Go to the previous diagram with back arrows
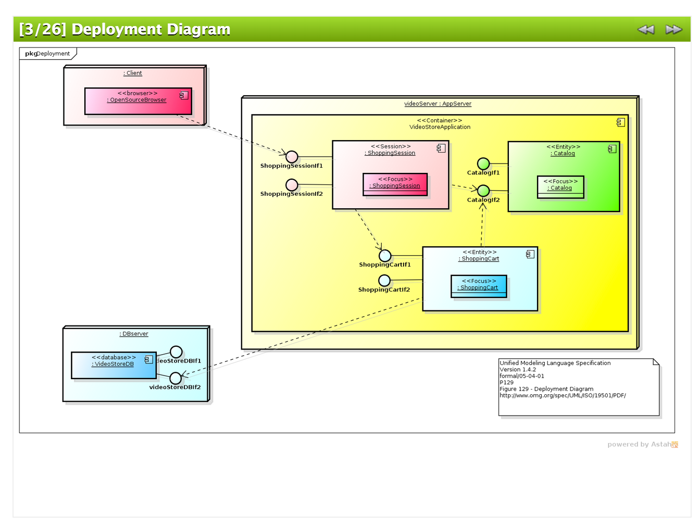The image size is (700, 526). 646,30
